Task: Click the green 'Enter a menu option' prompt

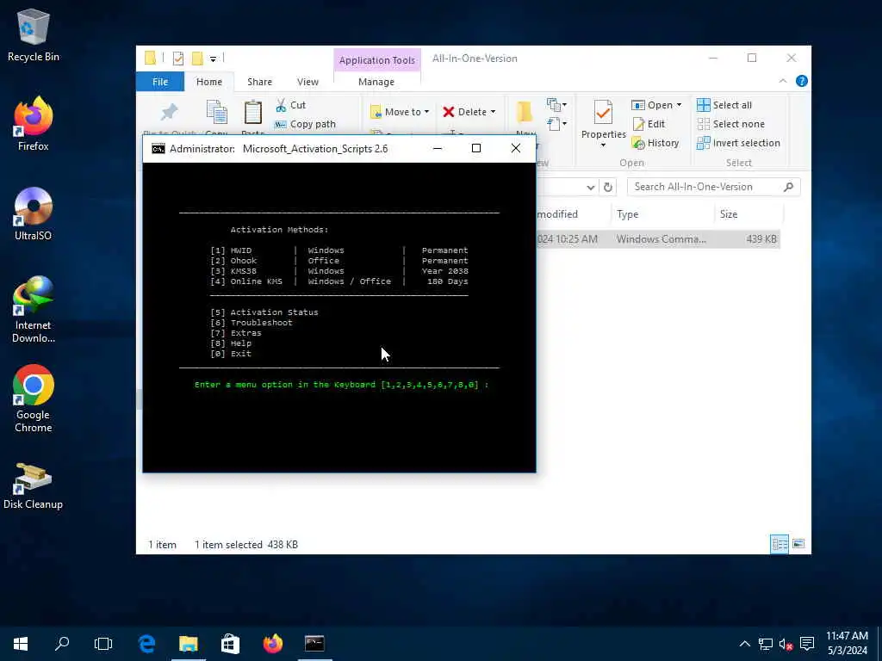Action: point(341,385)
